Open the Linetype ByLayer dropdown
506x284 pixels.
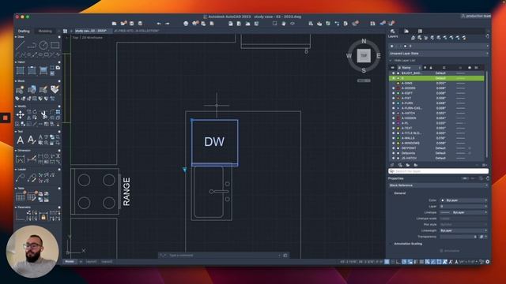[463, 212]
